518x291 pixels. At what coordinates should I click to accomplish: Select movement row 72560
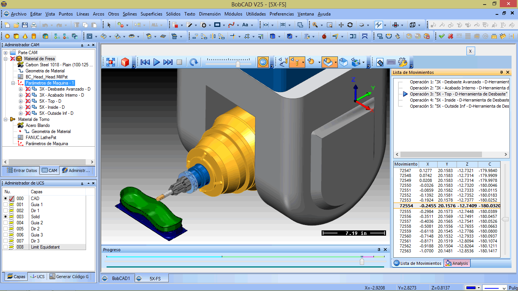[x=447, y=236]
